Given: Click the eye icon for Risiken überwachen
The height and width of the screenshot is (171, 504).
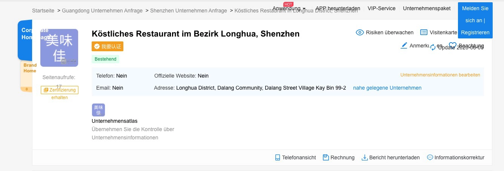Looking at the screenshot, I should pos(360,32).
